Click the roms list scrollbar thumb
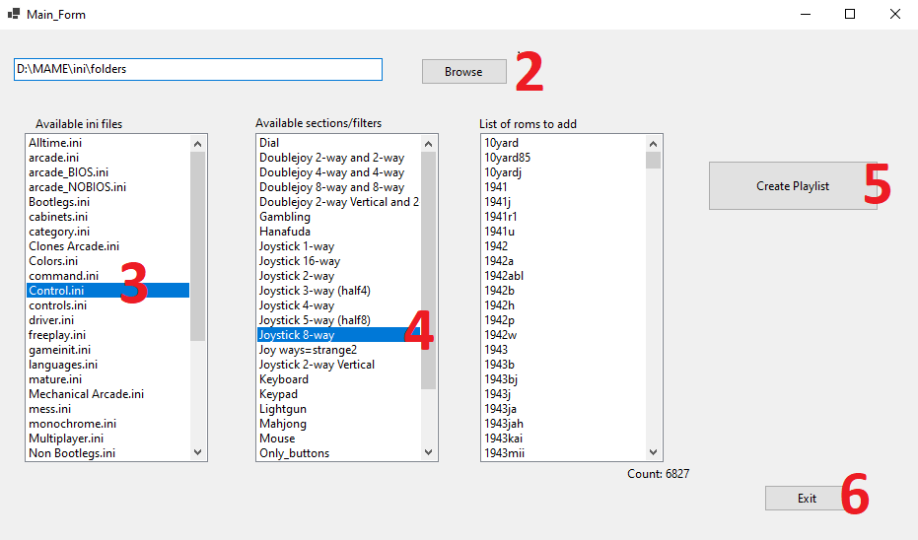 coord(654,160)
